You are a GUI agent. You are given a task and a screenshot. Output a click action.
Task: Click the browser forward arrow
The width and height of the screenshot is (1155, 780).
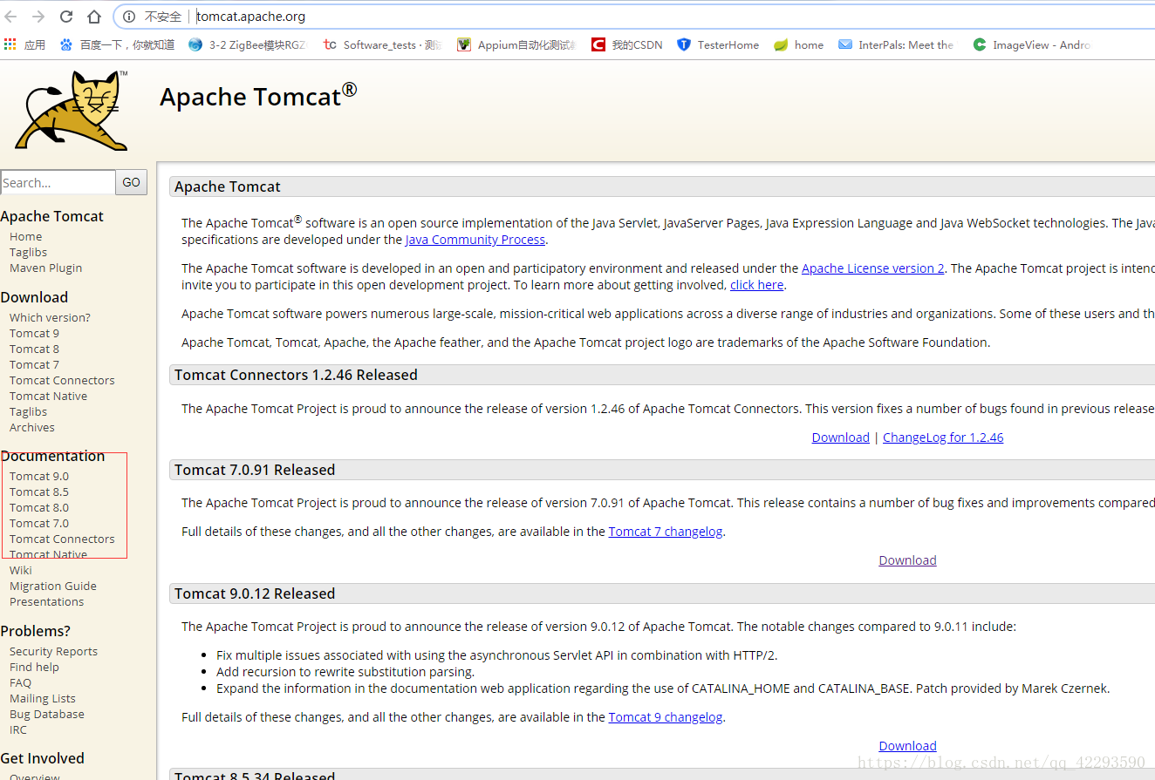[x=38, y=17]
